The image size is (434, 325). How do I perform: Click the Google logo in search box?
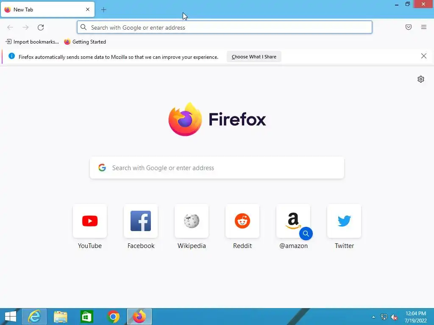tap(102, 168)
